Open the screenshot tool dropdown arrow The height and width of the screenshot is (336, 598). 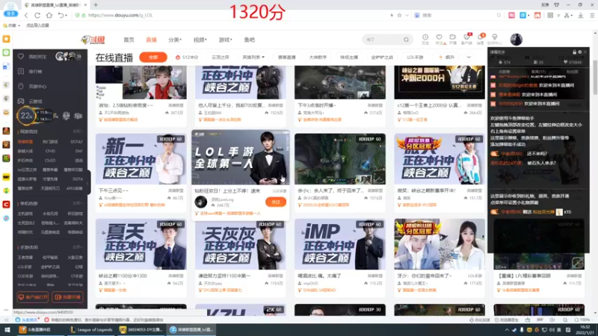click(572, 15)
